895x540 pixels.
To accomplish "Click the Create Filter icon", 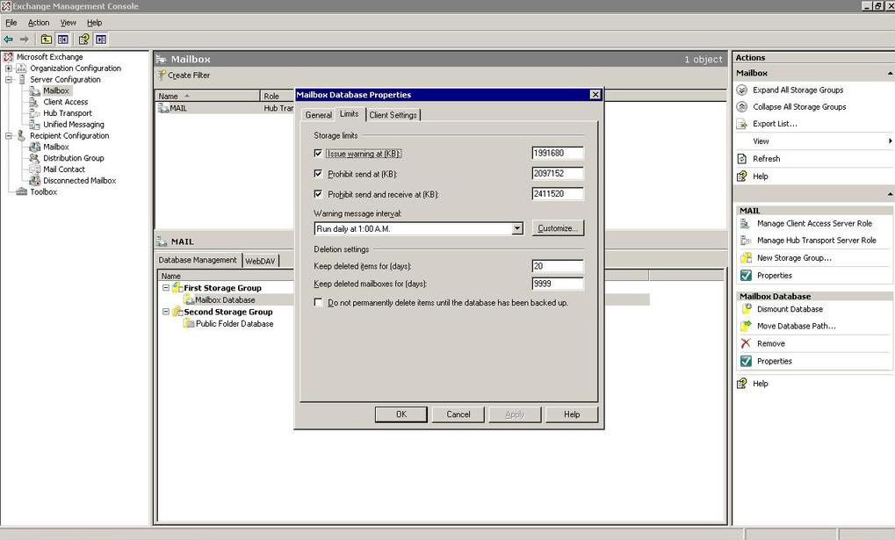I will [162, 76].
